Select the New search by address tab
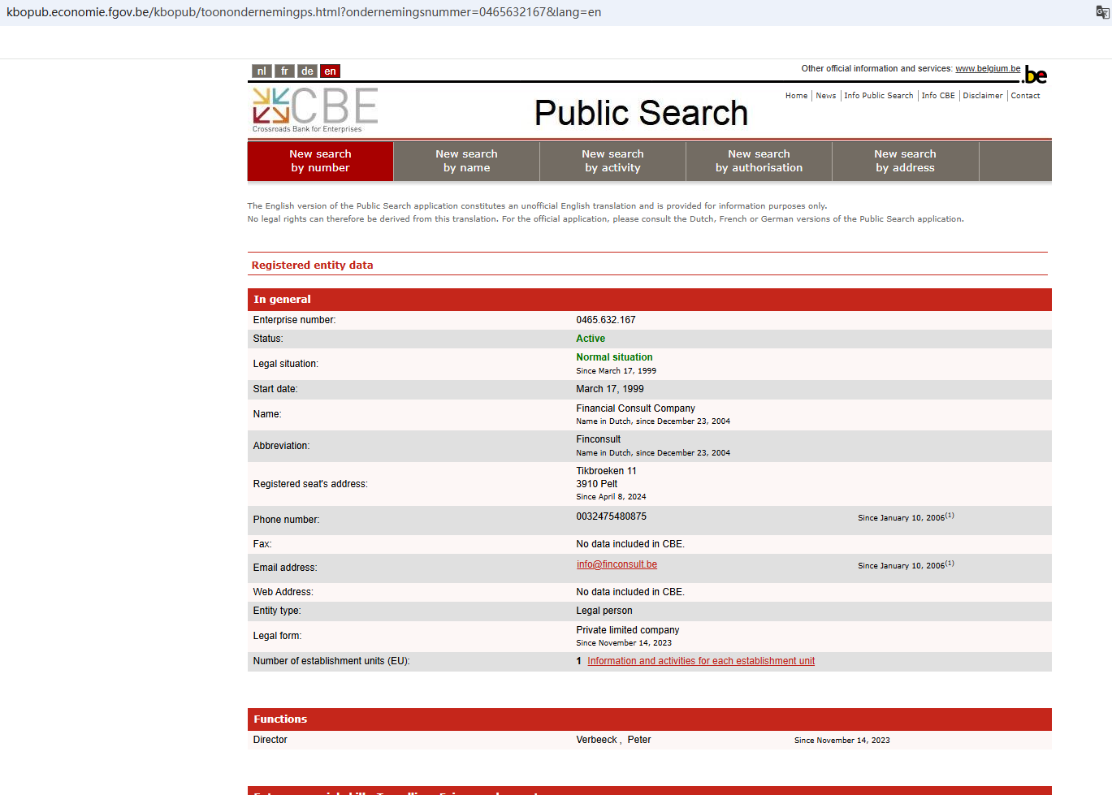1112x795 pixels. click(906, 161)
